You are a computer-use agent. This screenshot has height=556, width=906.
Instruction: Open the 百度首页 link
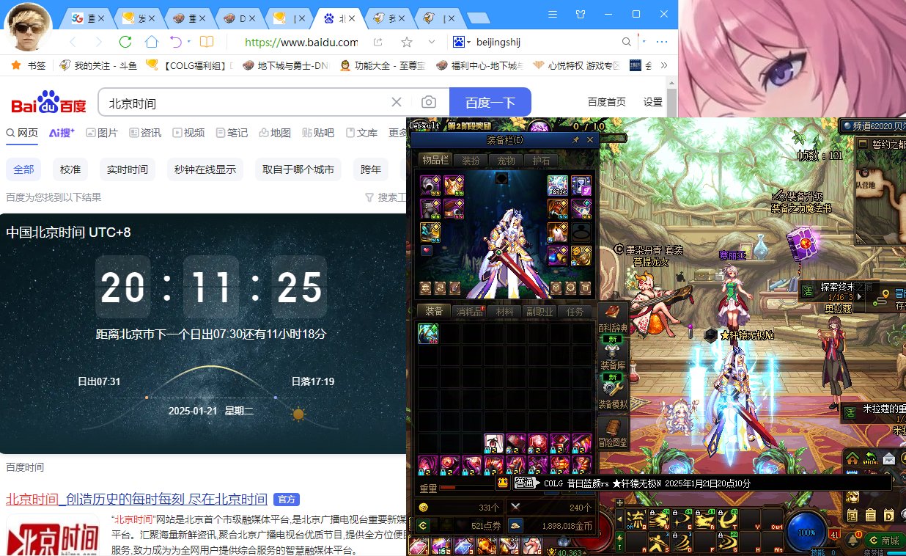(x=607, y=103)
